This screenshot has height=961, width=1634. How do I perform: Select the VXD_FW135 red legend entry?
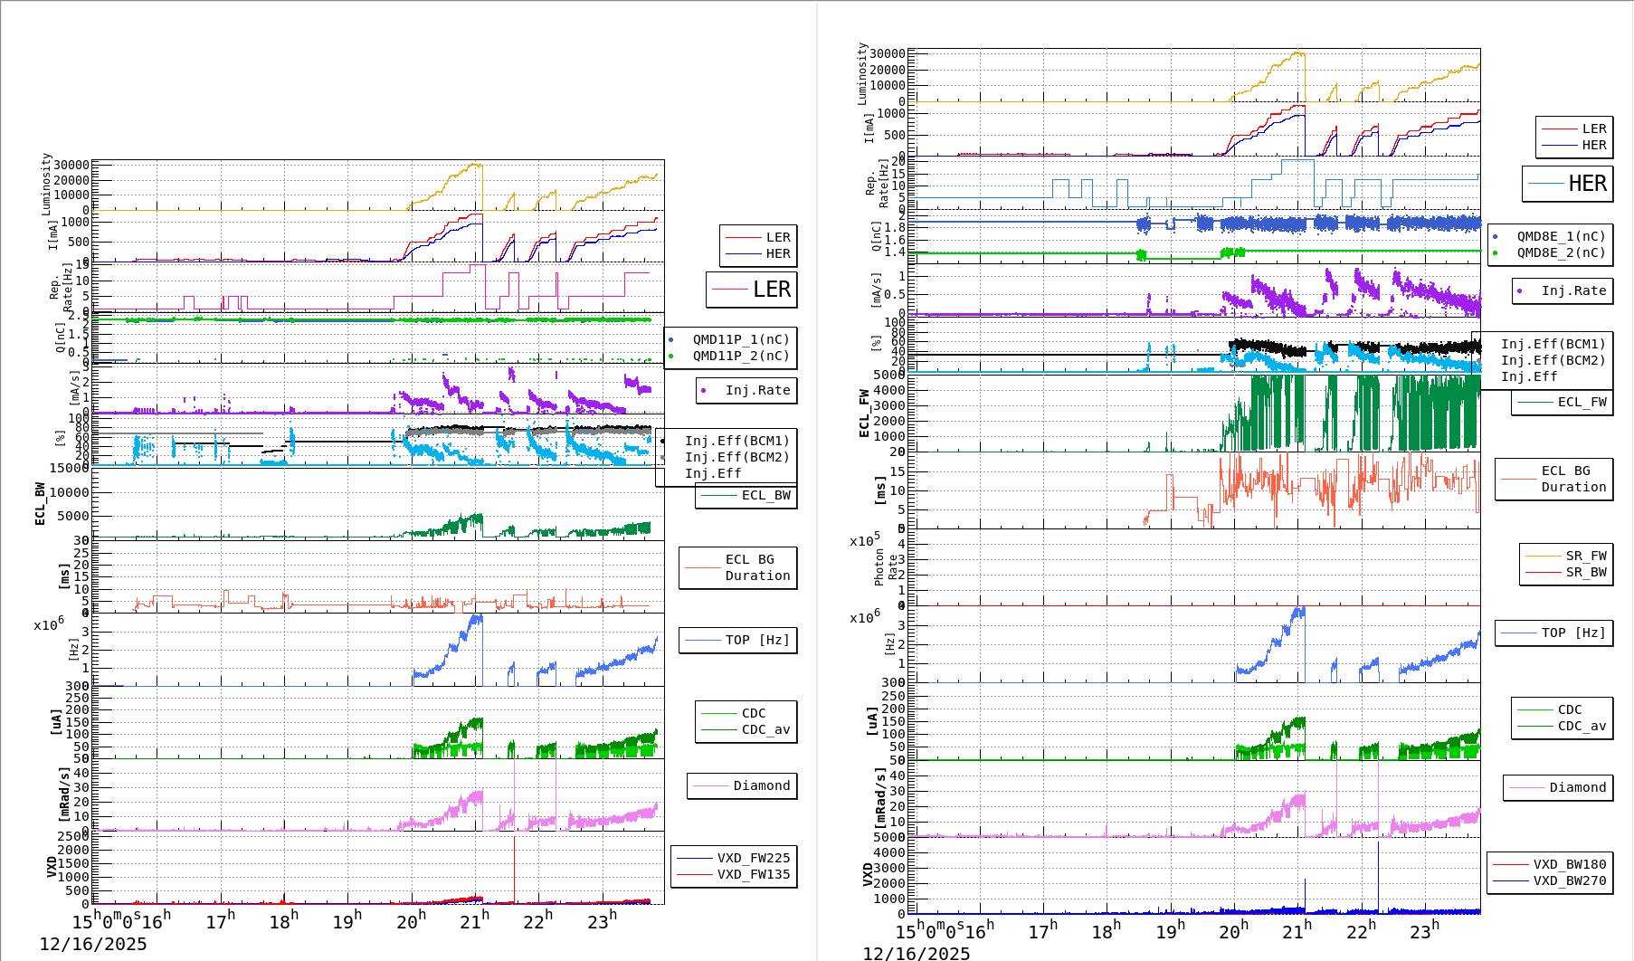coord(734,874)
